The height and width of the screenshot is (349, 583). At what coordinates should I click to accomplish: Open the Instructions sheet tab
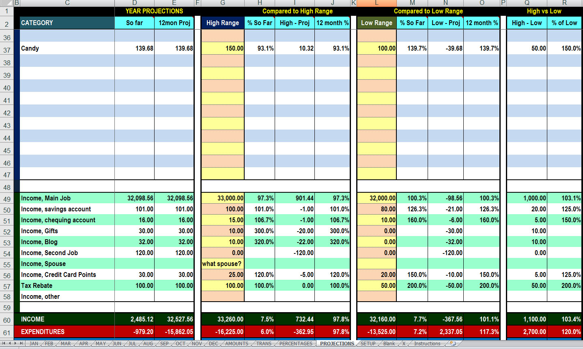pyautogui.click(x=427, y=343)
